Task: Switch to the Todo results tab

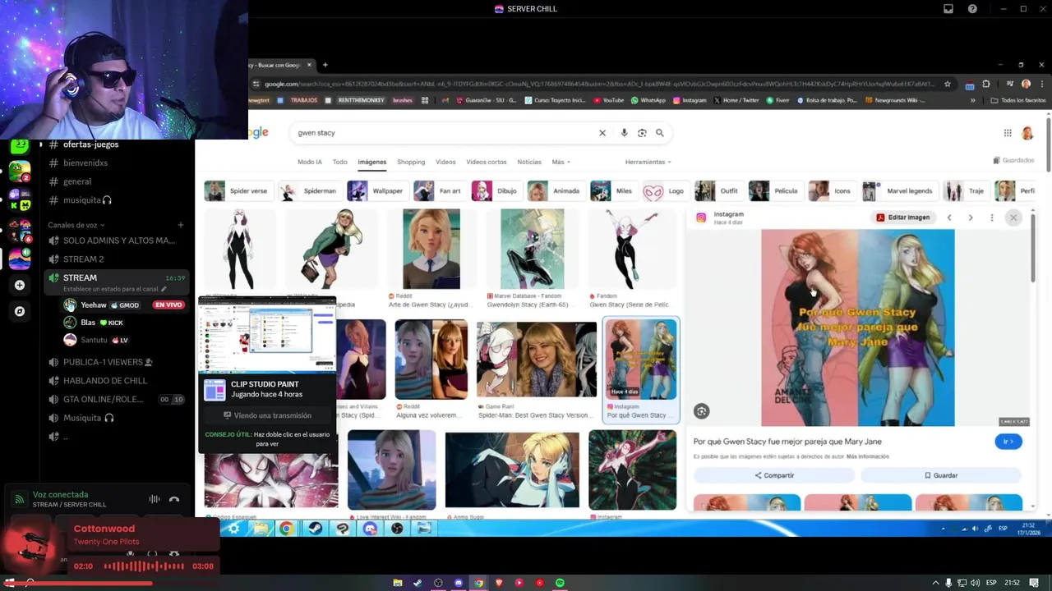Action: 339,162
